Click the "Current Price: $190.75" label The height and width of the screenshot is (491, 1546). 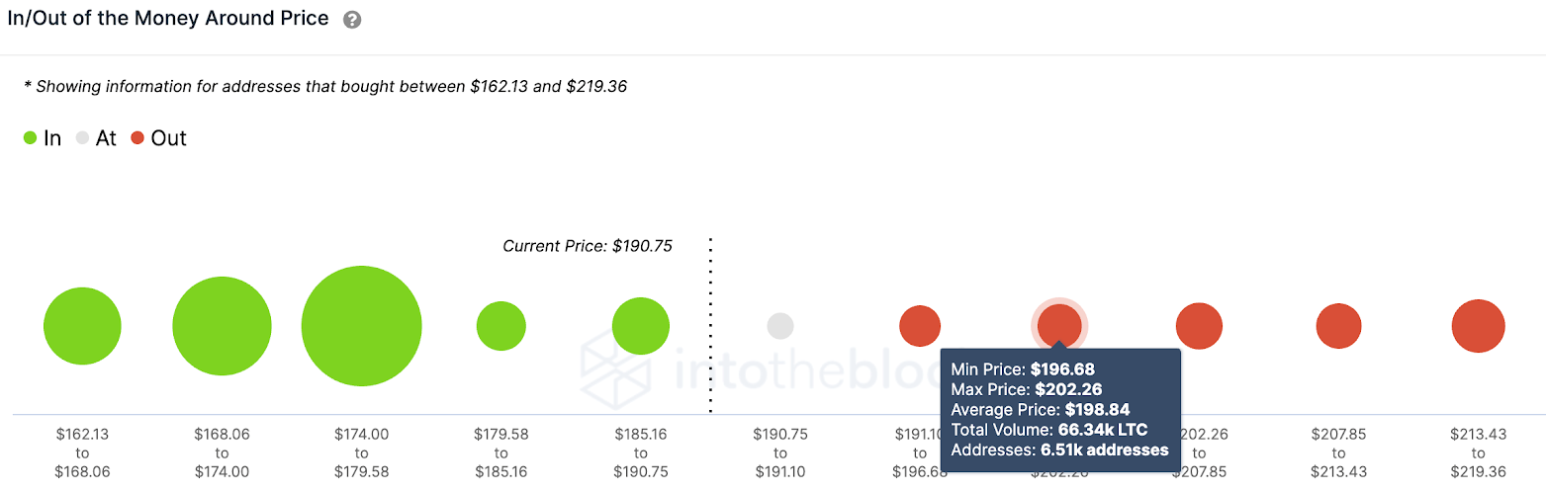click(x=588, y=246)
